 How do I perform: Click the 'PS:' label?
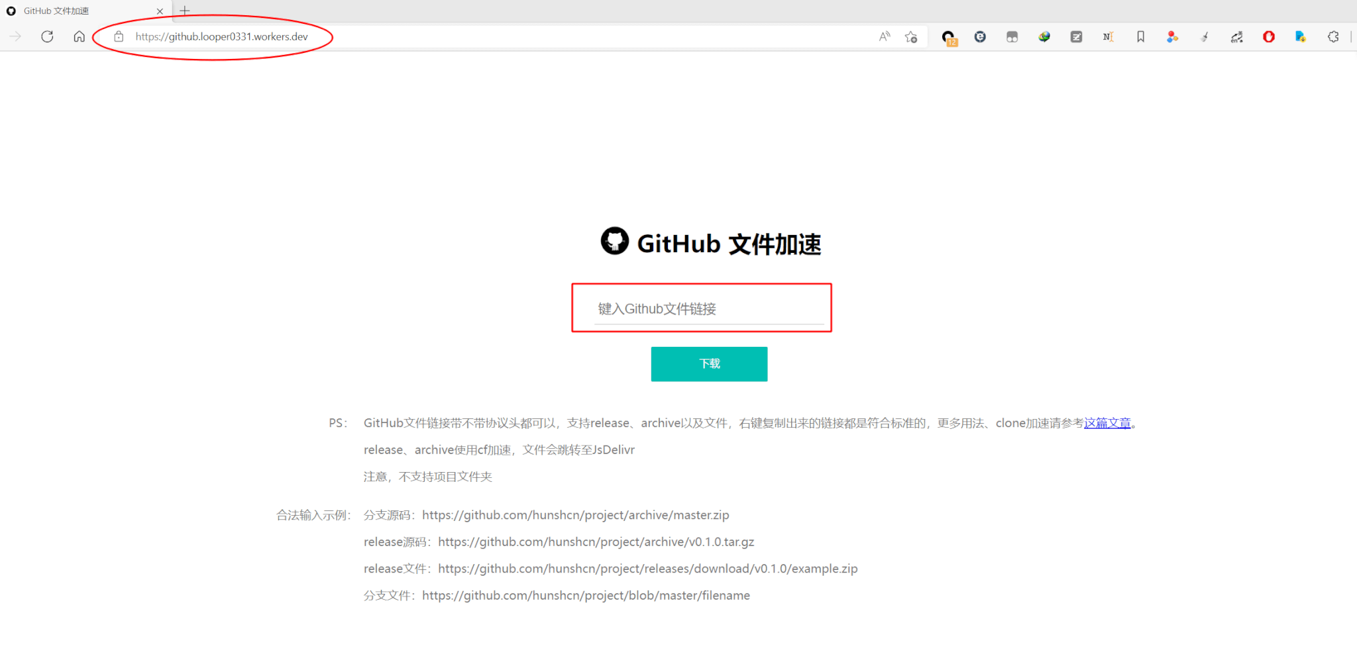click(x=338, y=423)
